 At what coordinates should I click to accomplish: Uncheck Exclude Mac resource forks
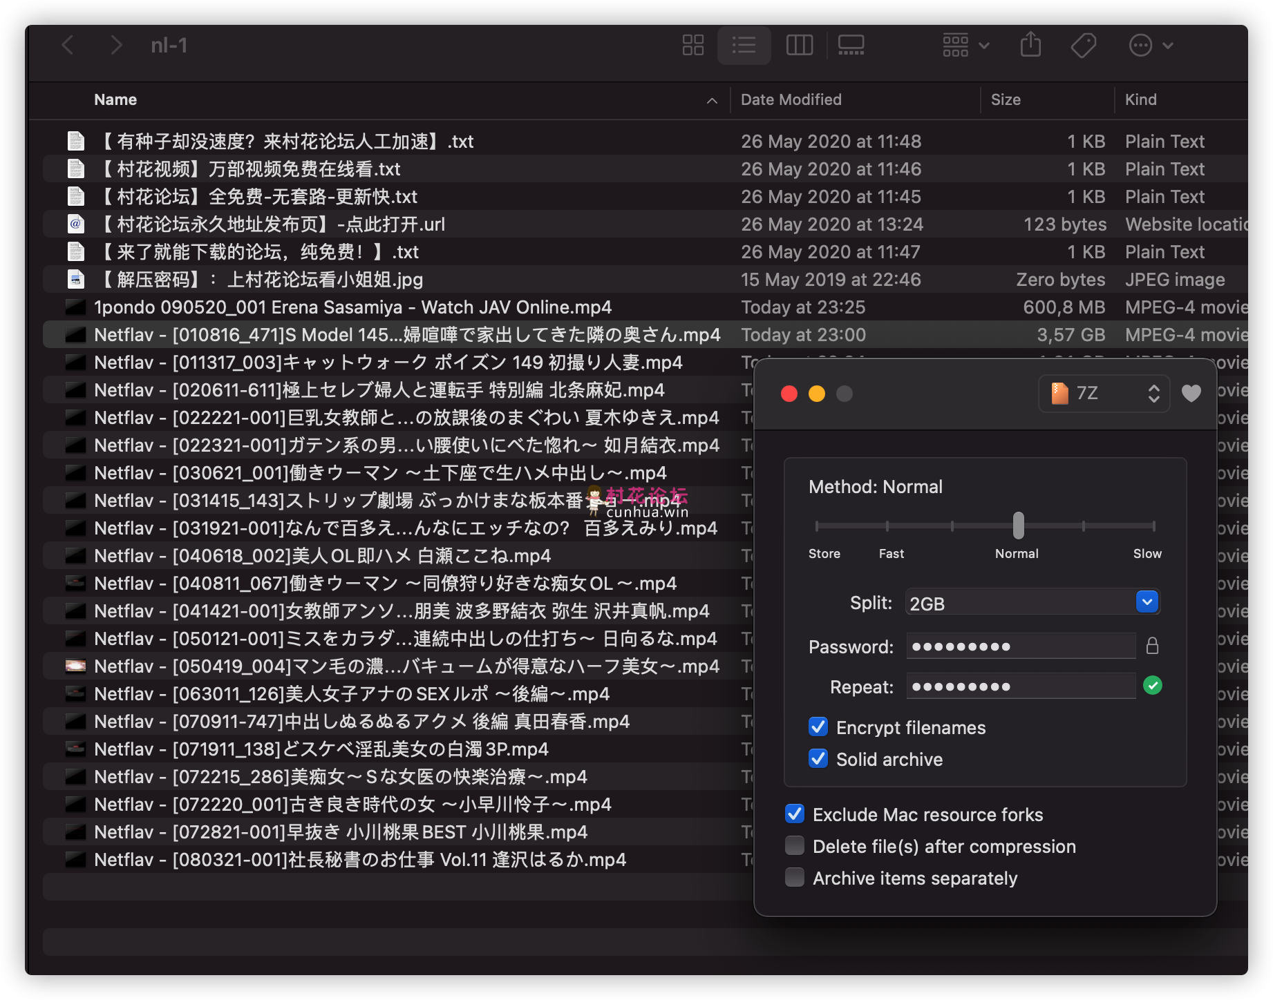[795, 814]
